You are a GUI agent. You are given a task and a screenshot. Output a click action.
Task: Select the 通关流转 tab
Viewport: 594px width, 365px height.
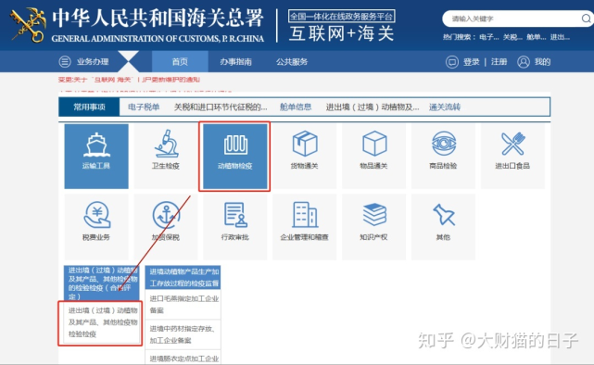point(445,107)
